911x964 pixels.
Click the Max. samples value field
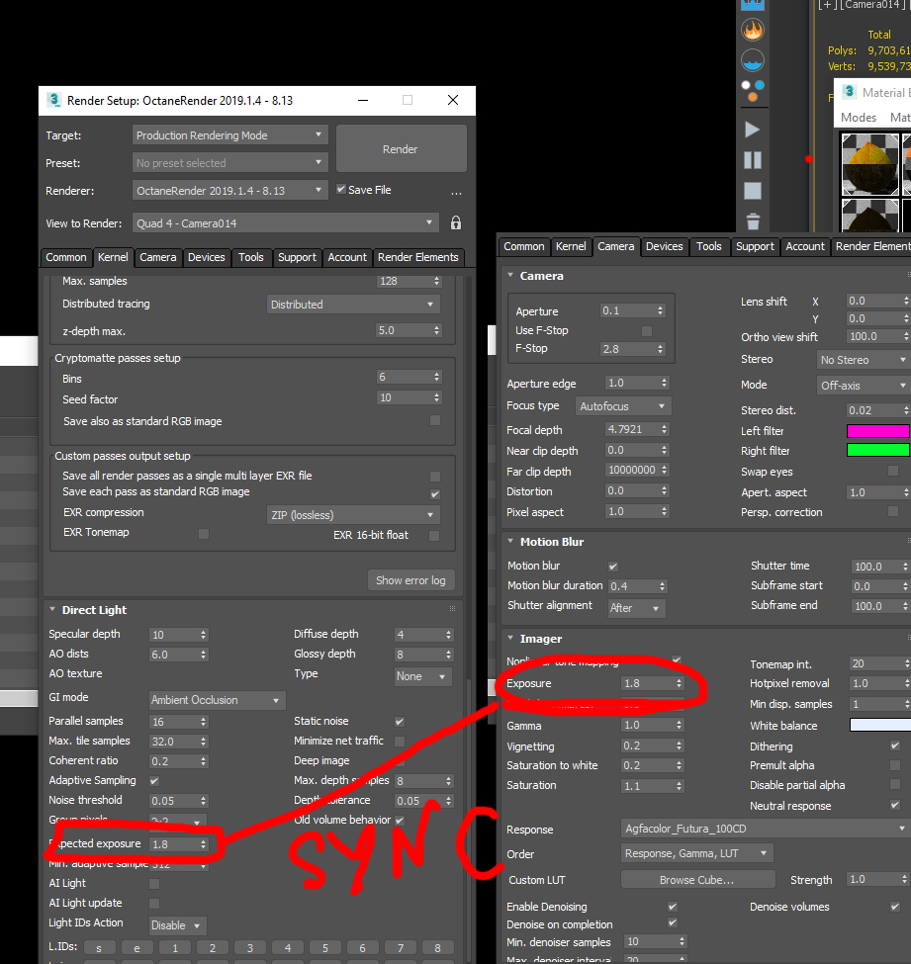[x=404, y=281]
